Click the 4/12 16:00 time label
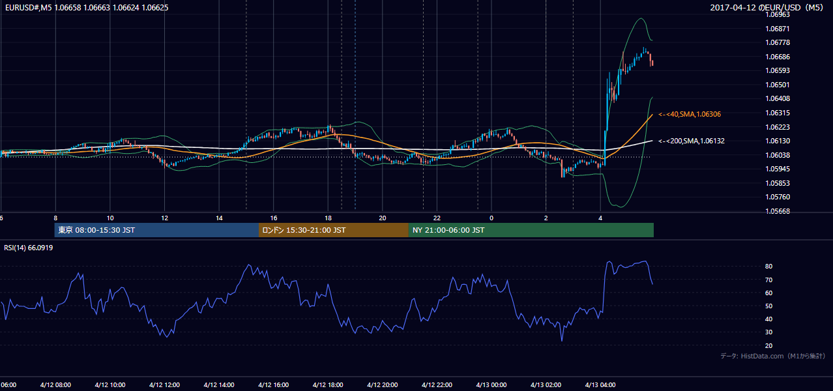 [x=273, y=384]
